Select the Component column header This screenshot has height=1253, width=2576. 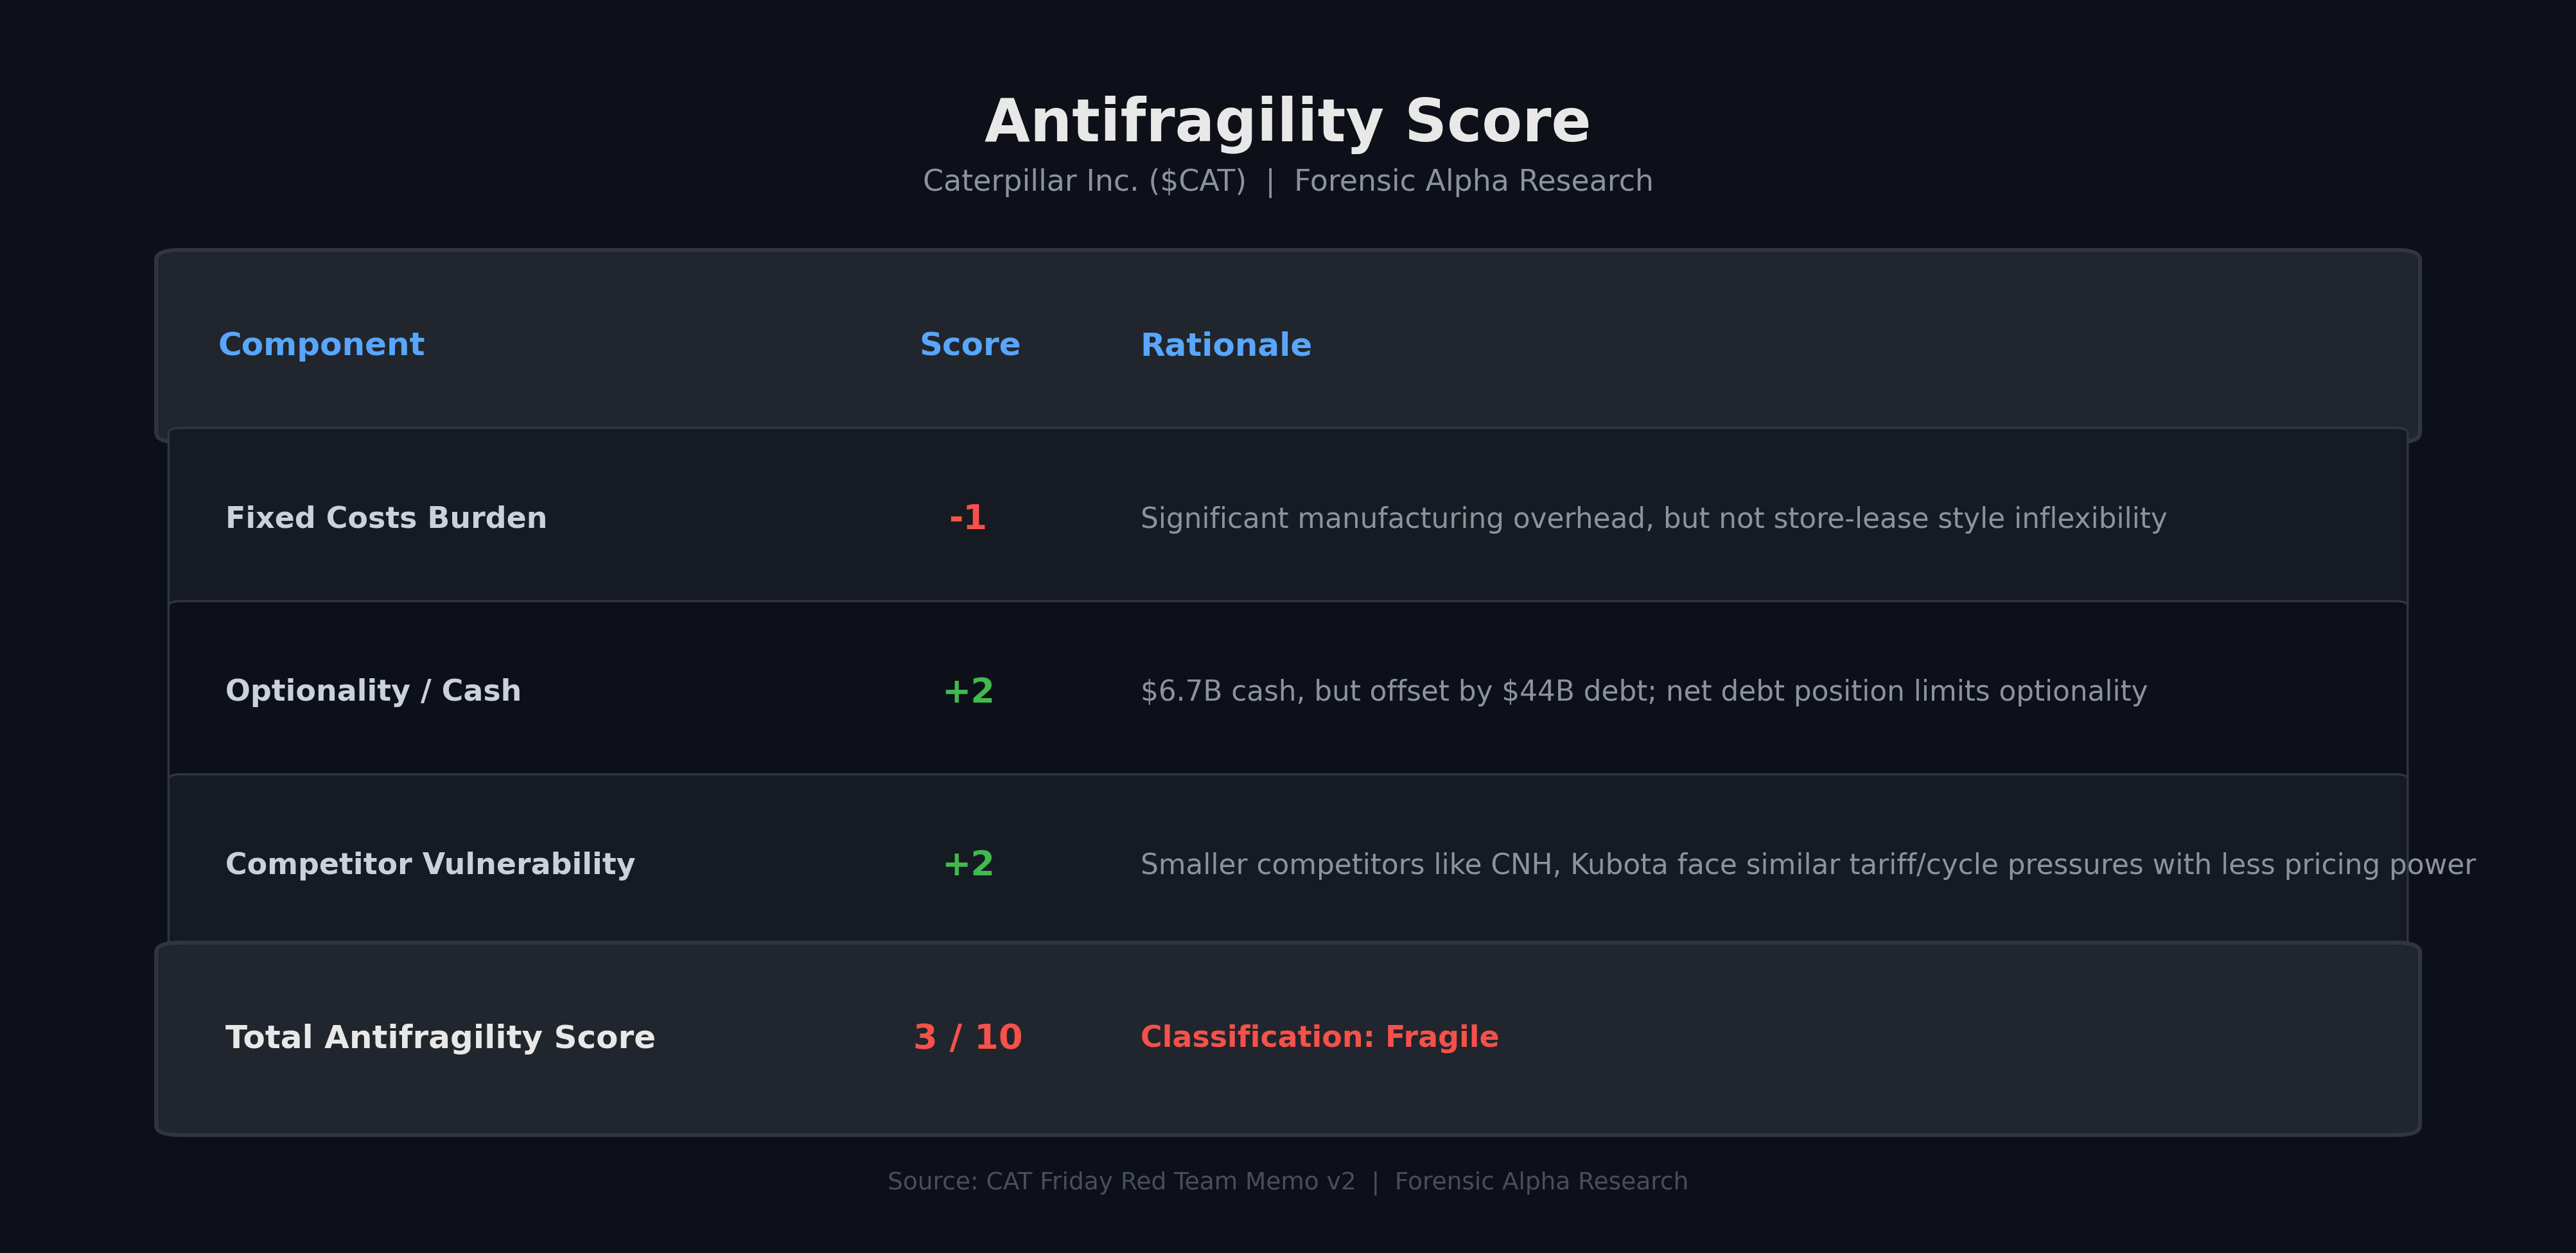tap(321, 345)
